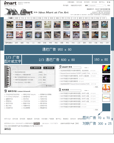114x143 pixels.
Task: Open 艺术任务 in the top navigation
Action: [x=94, y=2]
